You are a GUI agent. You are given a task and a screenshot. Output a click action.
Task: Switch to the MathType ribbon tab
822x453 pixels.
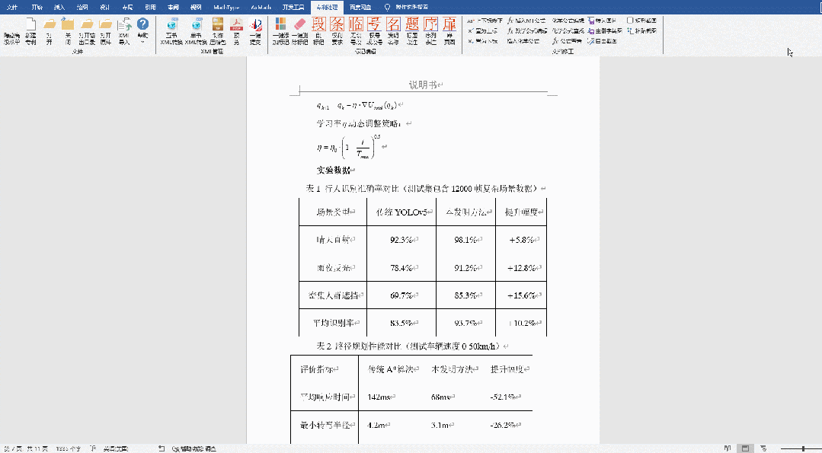(x=225, y=8)
